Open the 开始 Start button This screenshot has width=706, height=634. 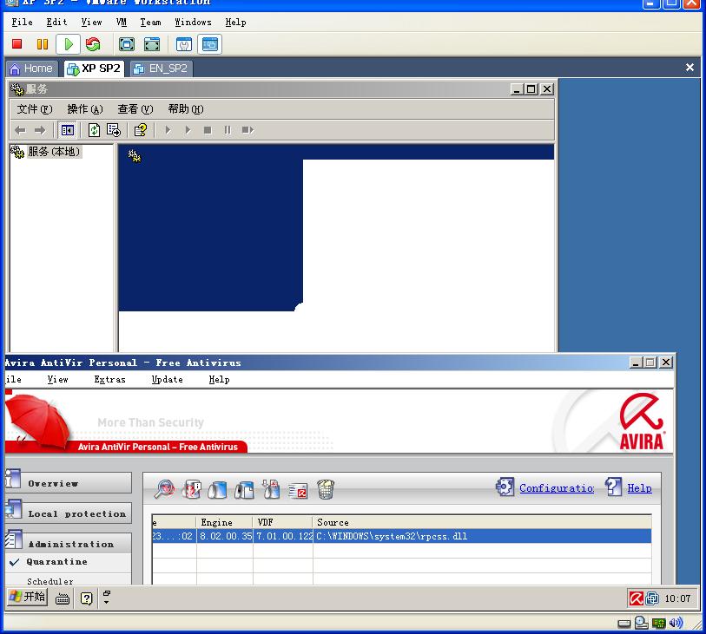(28, 597)
